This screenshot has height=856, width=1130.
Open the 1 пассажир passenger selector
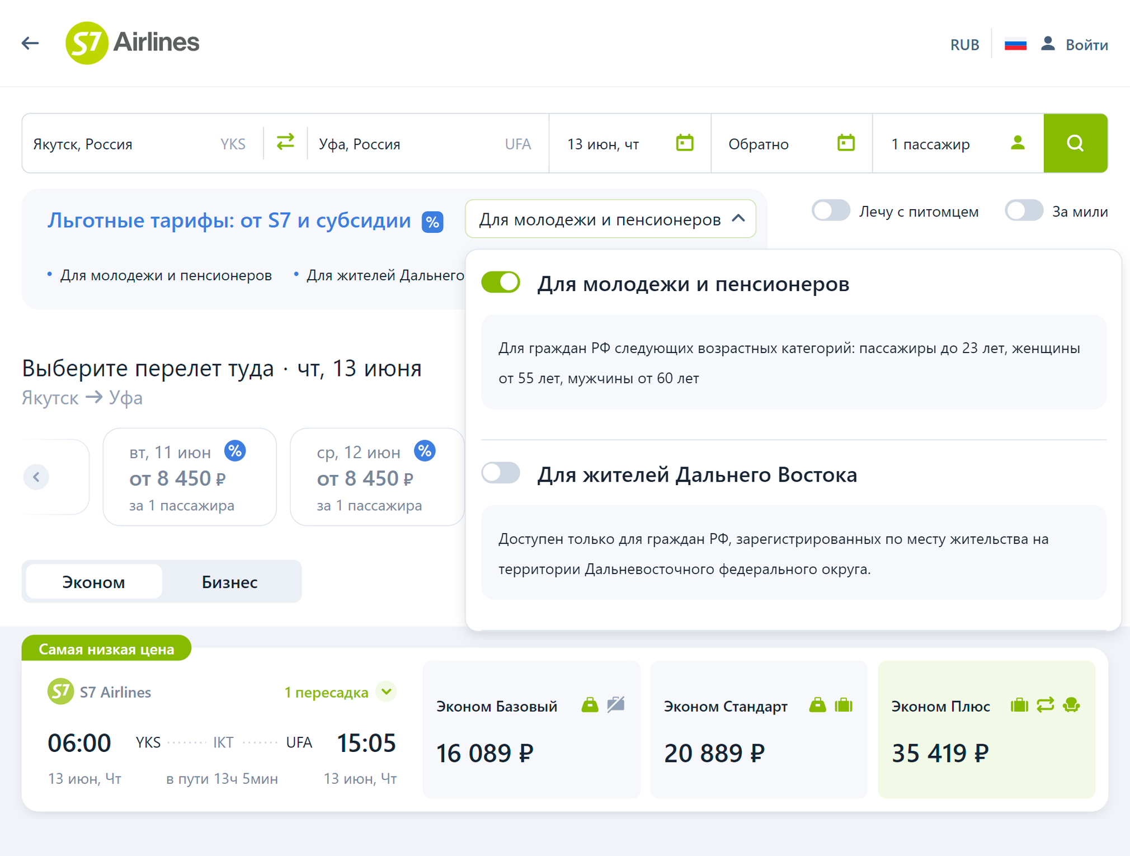[x=958, y=144]
